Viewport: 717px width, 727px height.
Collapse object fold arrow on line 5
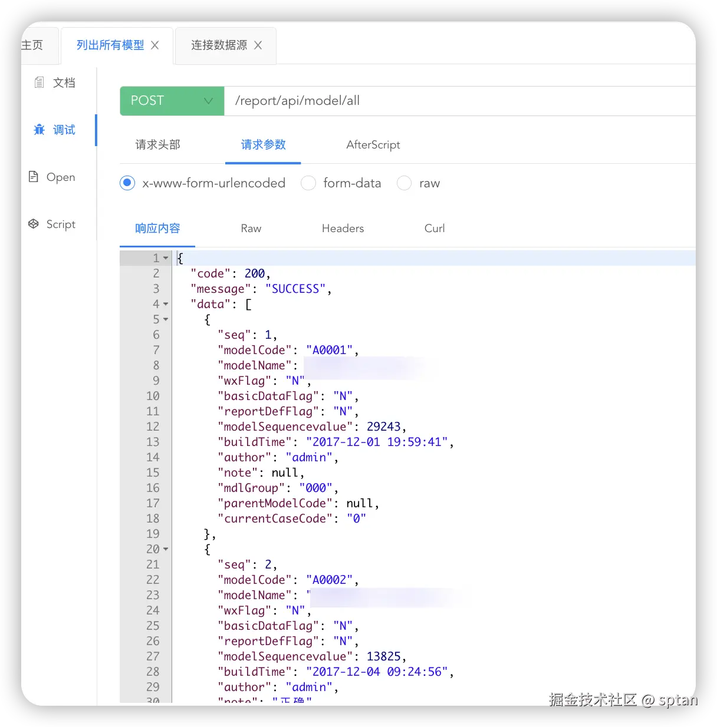[x=166, y=319]
